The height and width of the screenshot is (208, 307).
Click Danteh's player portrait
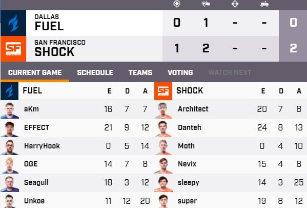coord(163,129)
